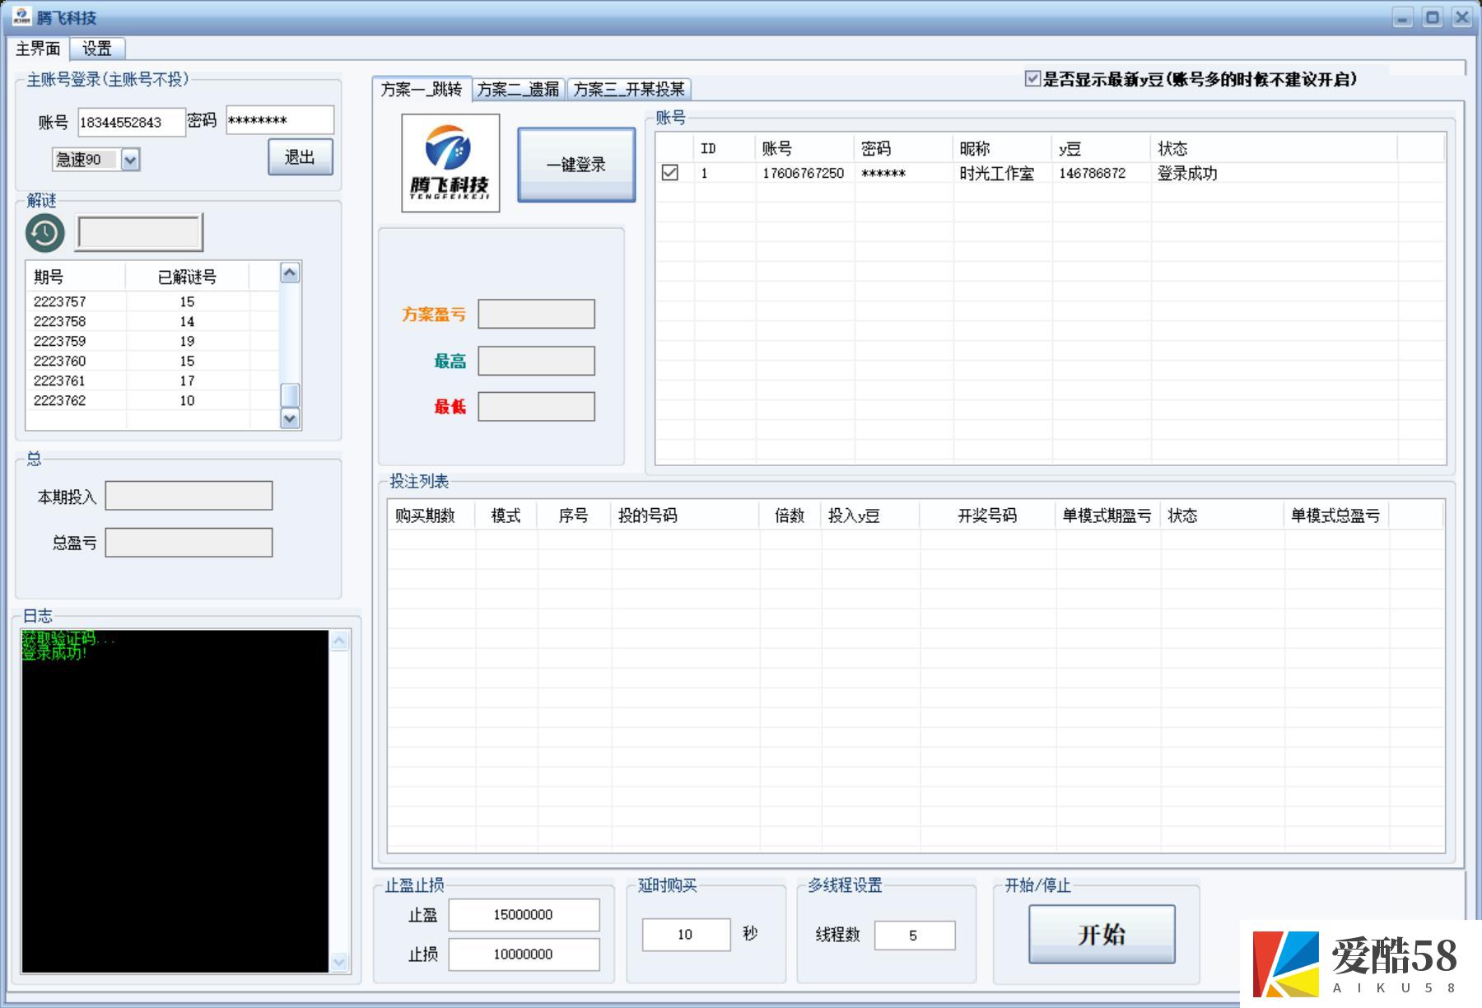The image size is (1482, 1008).
Task: Select row 2223761 in 解谜 list
Action: (153, 380)
